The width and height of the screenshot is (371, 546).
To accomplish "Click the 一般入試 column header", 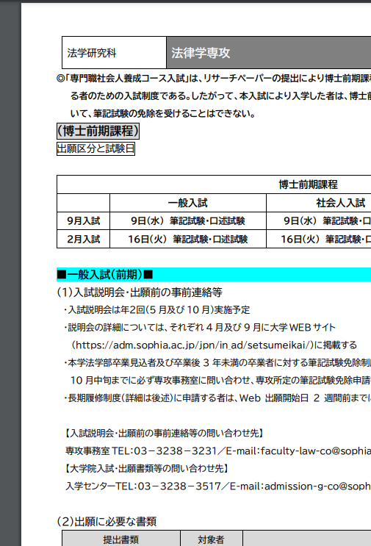I will pyautogui.click(x=188, y=203).
